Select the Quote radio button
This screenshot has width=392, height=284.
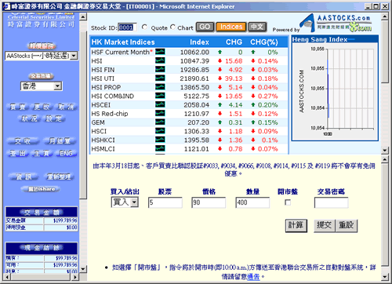coord(144,27)
